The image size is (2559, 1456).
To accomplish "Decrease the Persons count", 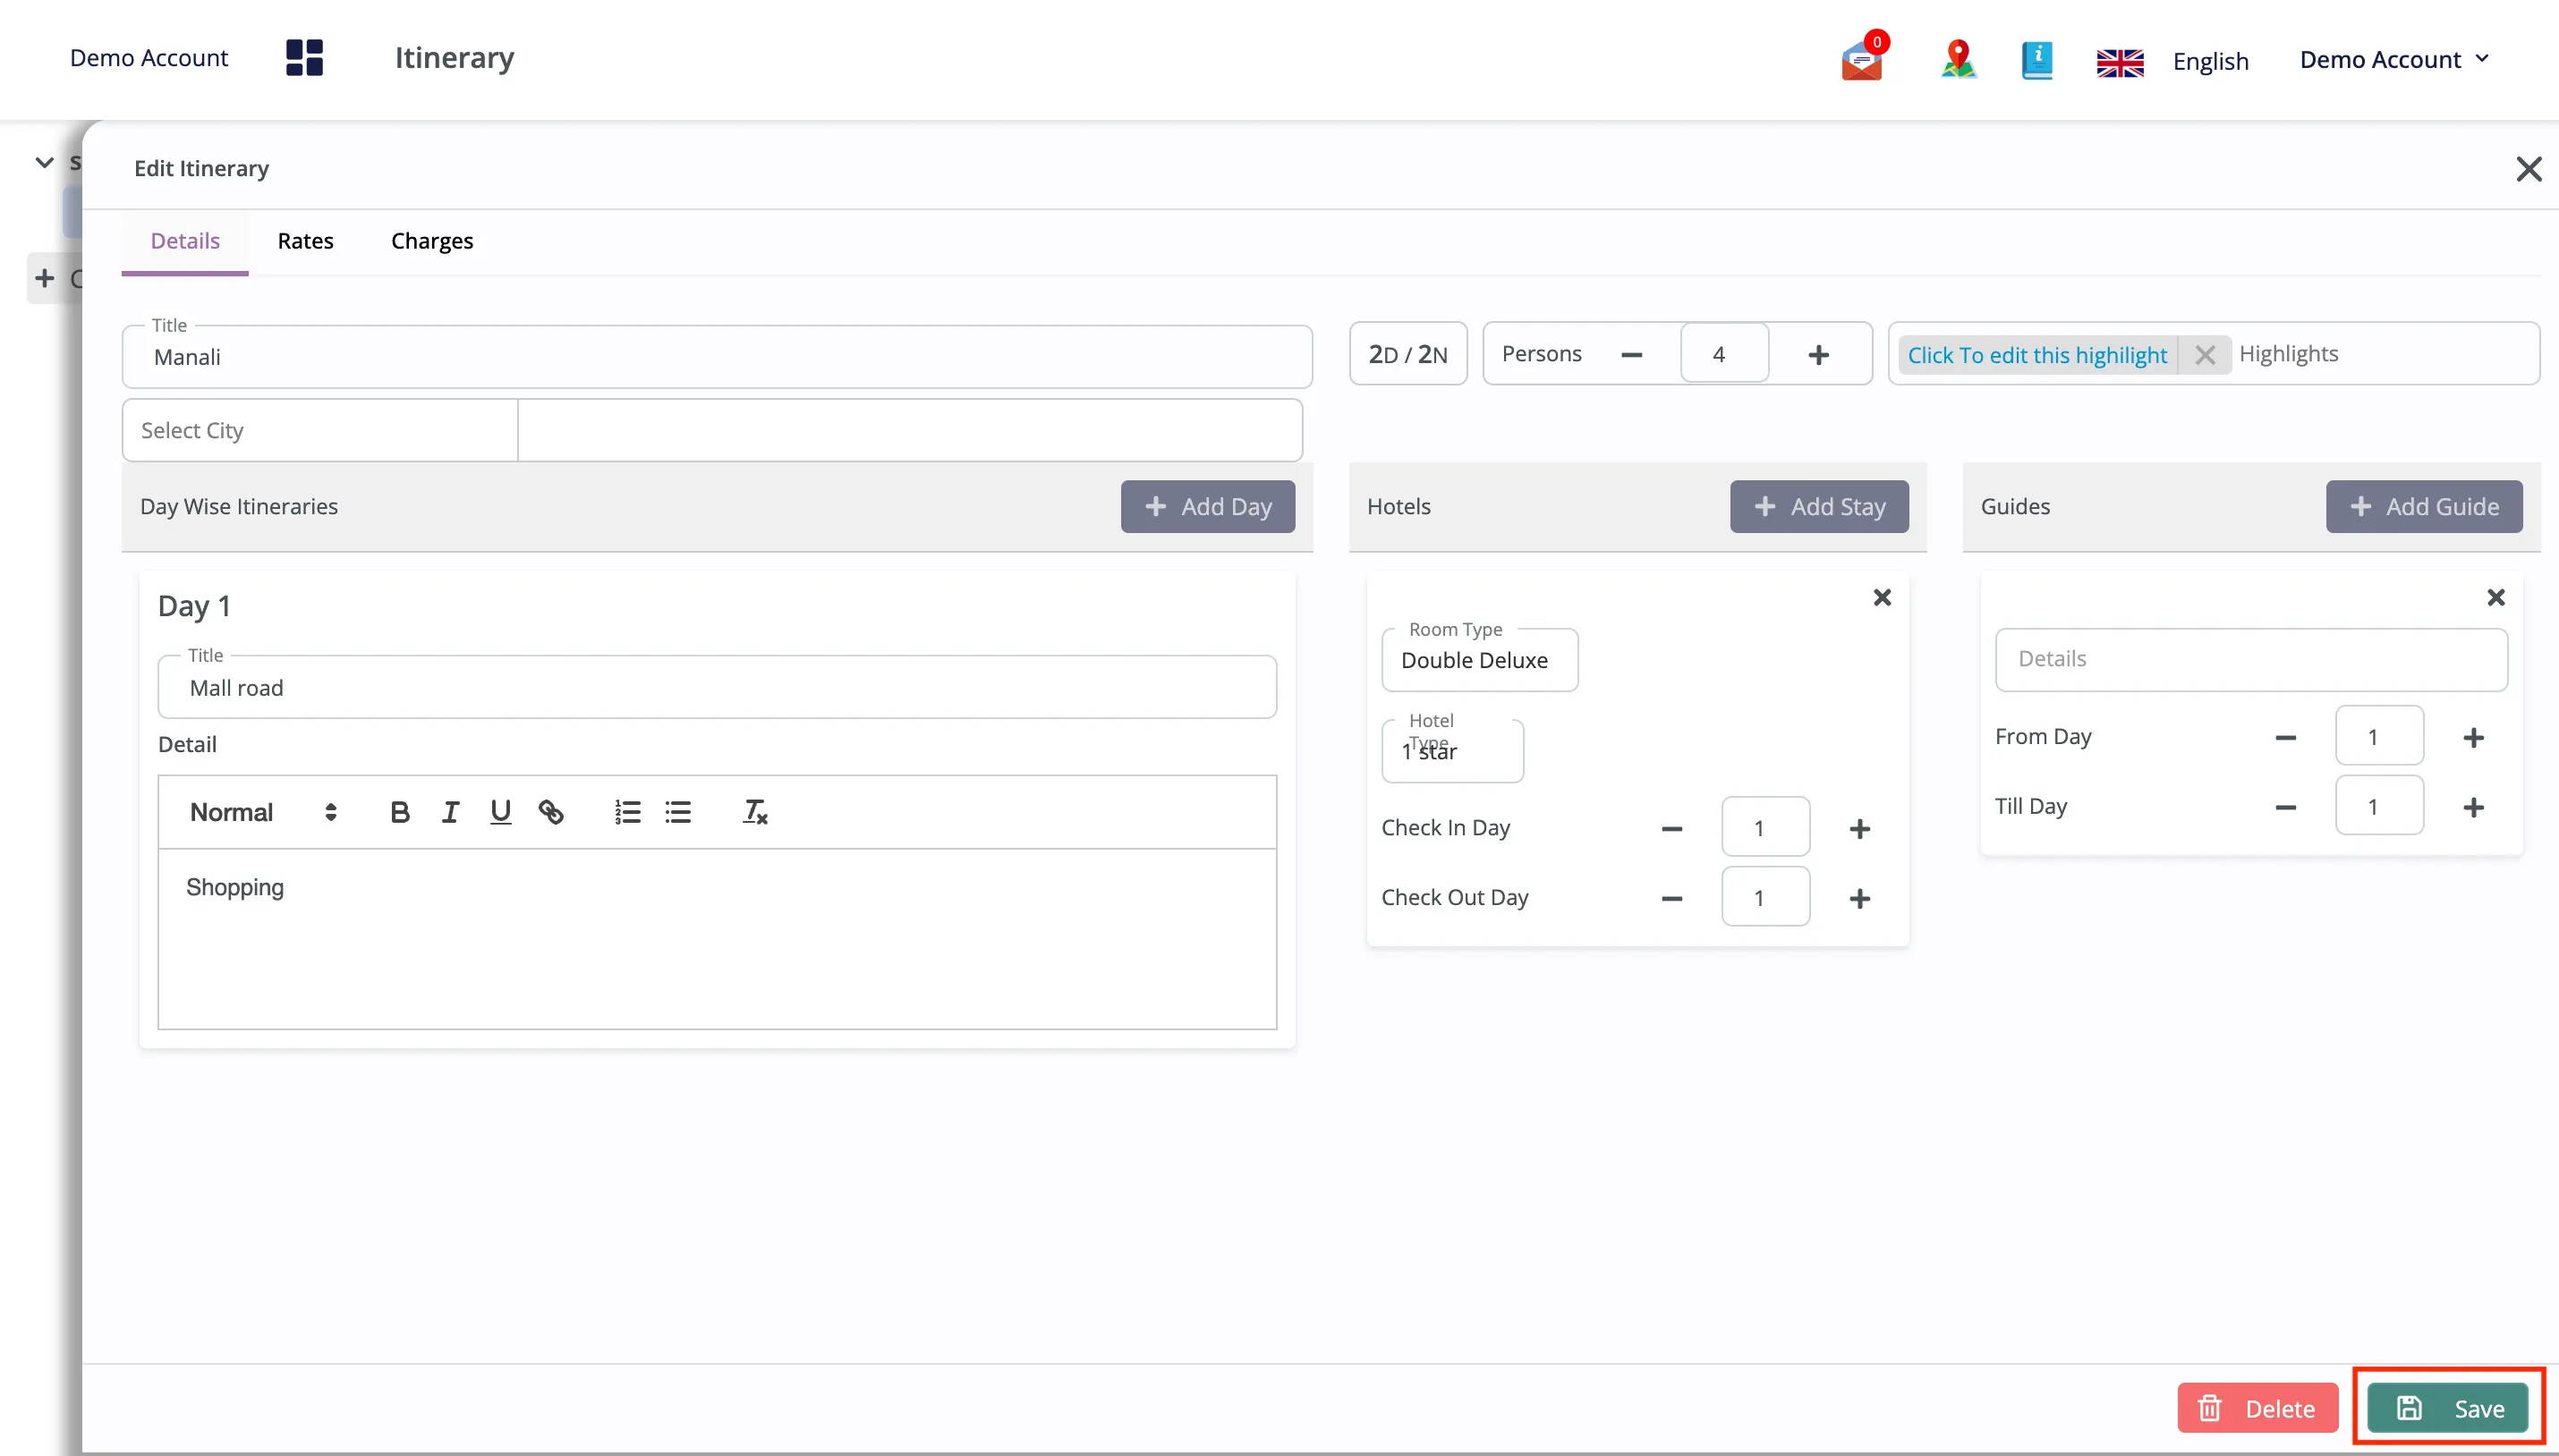I will 1632,355.
